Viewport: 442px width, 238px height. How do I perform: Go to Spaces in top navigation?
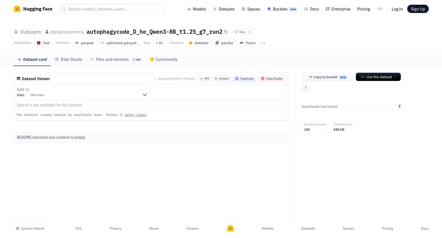[x=251, y=9]
